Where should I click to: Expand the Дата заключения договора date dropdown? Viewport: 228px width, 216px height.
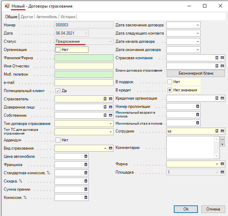[197, 25]
